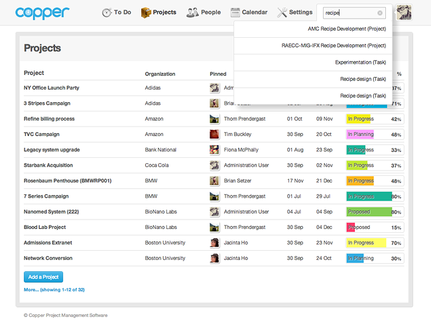The height and width of the screenshot is (329, 431).
Task: Click Copper Project Management Software footer text
Action: click(x=66, y=315)
